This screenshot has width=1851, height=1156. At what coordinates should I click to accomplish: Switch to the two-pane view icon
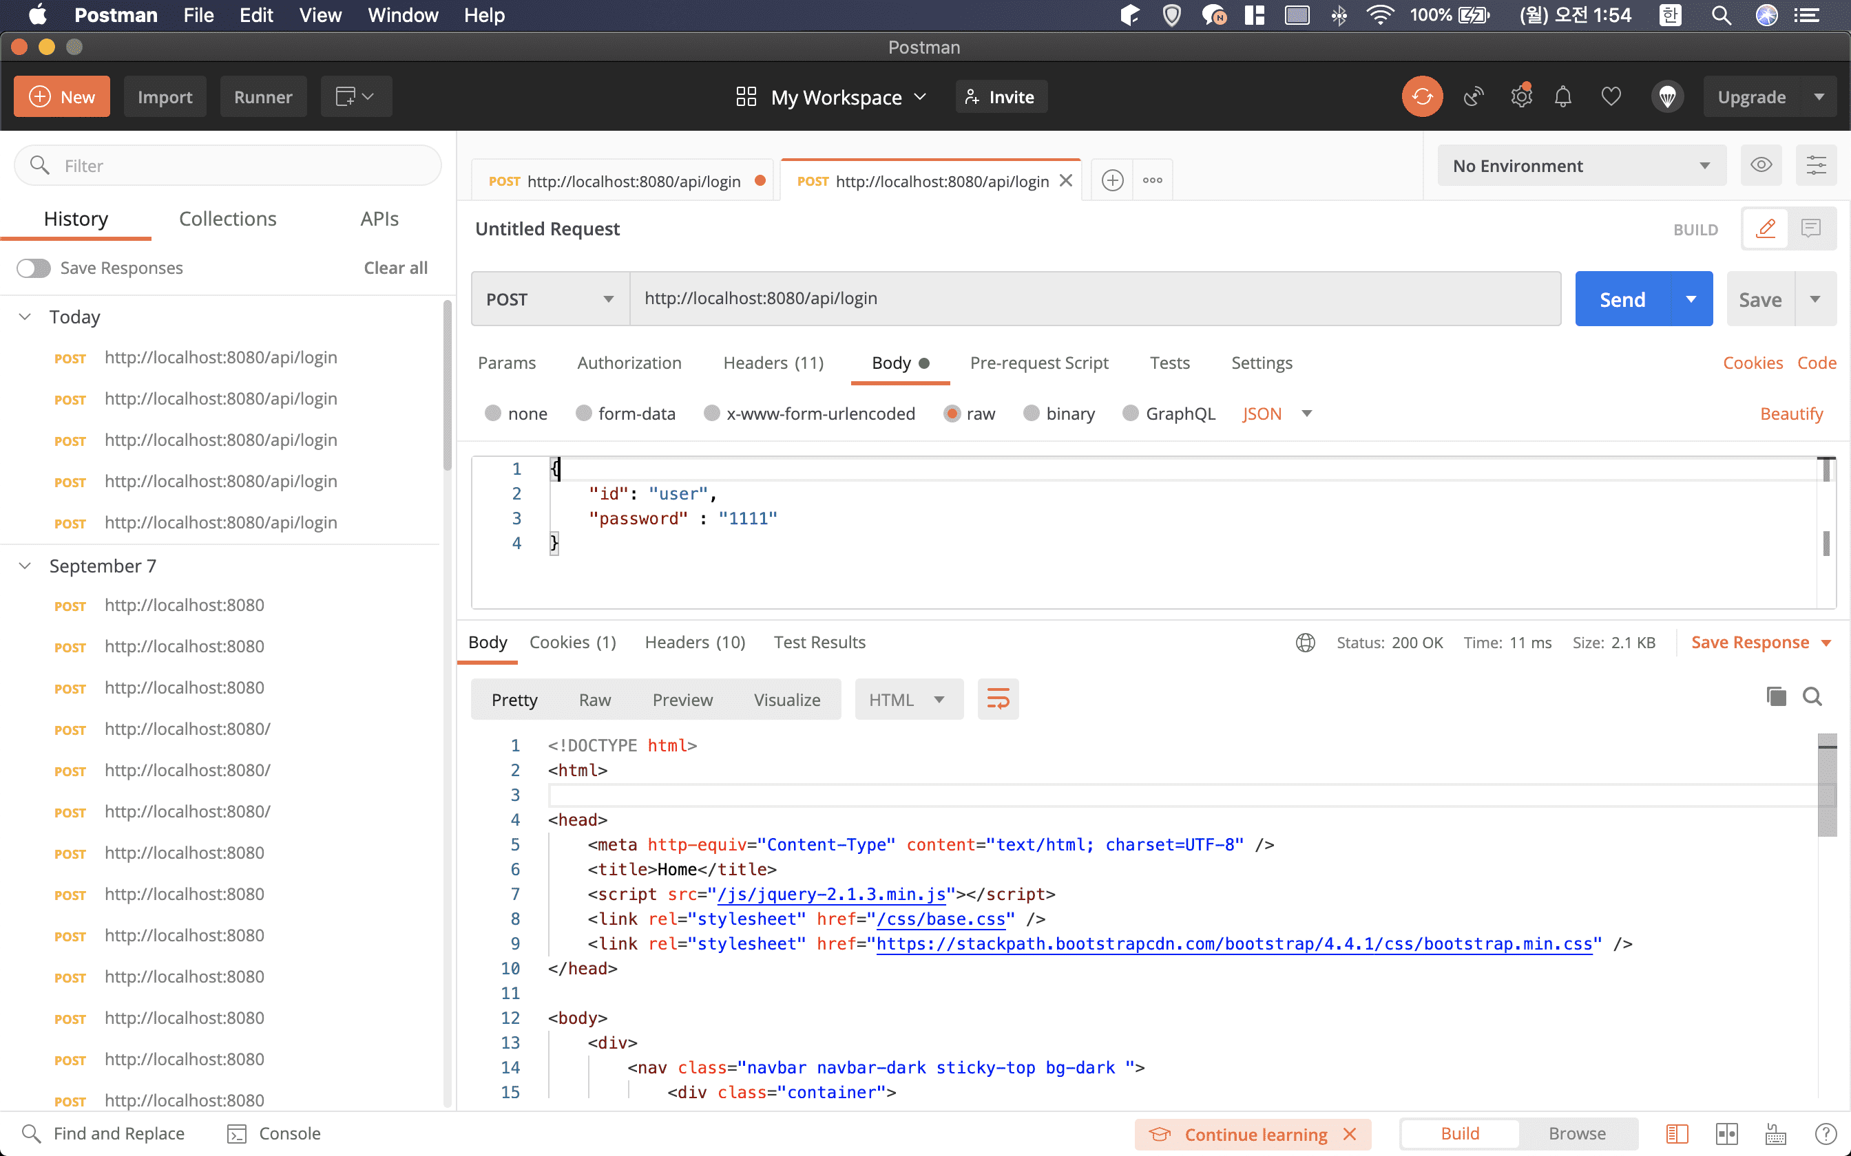[1726, 1133]
